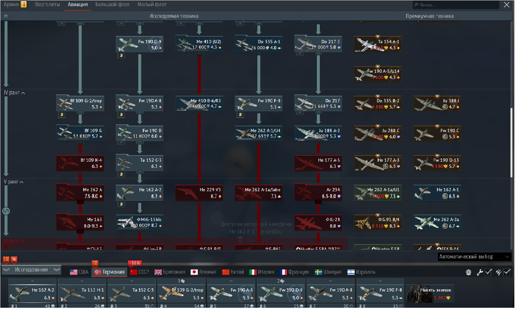Viewport: 516px width, 311px height.
Task: Click the Исследования button
Action: [x=31, y=270]
